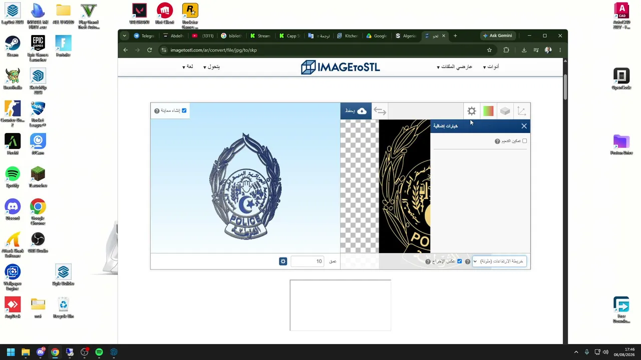
Task: Switch to the YouTube (1311) tab
Action: (x=203, y=36)
